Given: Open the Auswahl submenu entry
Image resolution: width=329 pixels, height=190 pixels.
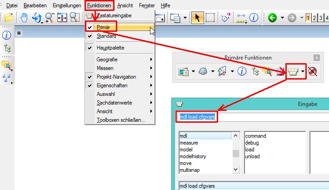Looking at the screenshot, I should [120, 94].
